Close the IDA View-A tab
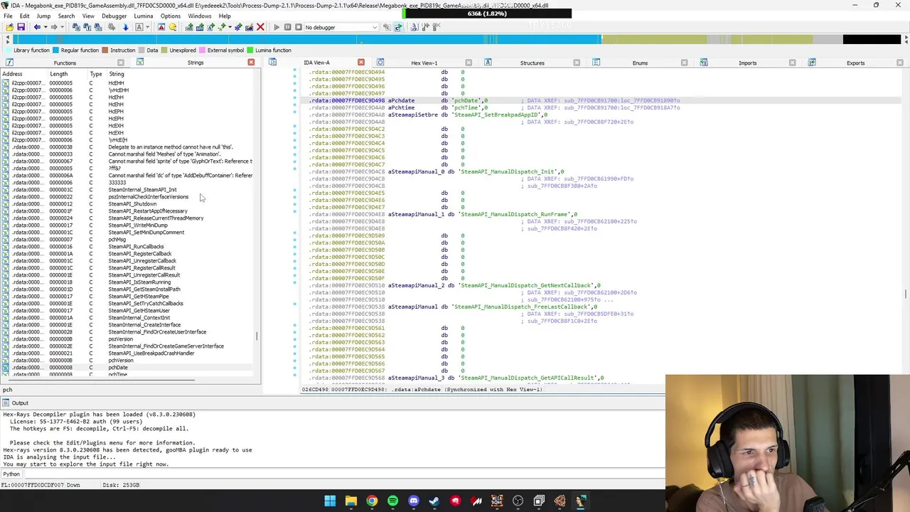 click(361, 63)
